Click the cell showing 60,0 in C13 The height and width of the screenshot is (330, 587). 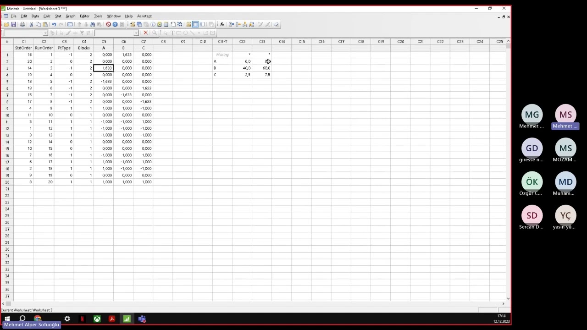[x=262, y=68]
